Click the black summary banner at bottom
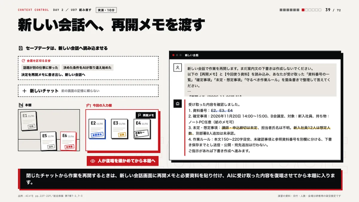Image resolution: width=359 pixels, height=202 pixels. 180,179
